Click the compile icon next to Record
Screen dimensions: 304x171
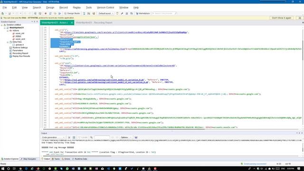click(50, 14)
